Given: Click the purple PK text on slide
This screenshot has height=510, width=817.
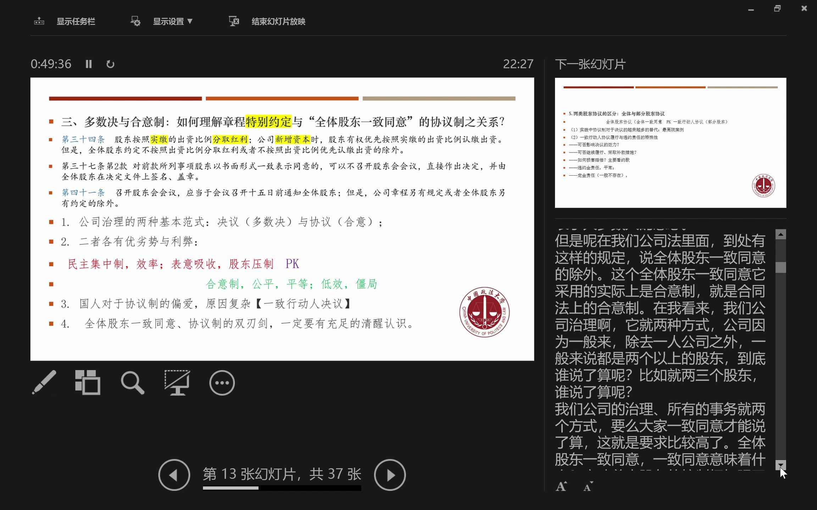Looking at the screenshot, I should click(x=292, y=264).
